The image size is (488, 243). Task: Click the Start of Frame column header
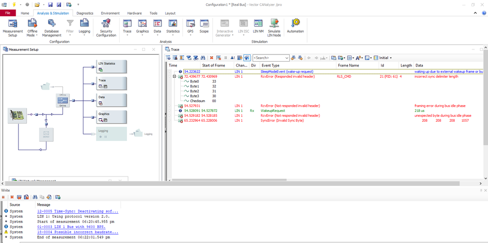[217, 66]
